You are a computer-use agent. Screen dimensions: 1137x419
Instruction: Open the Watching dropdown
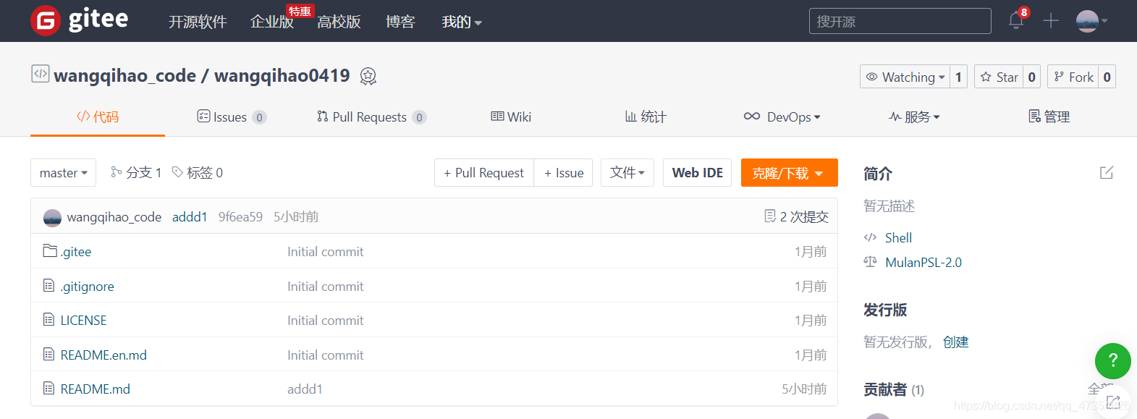coord(905,77)
